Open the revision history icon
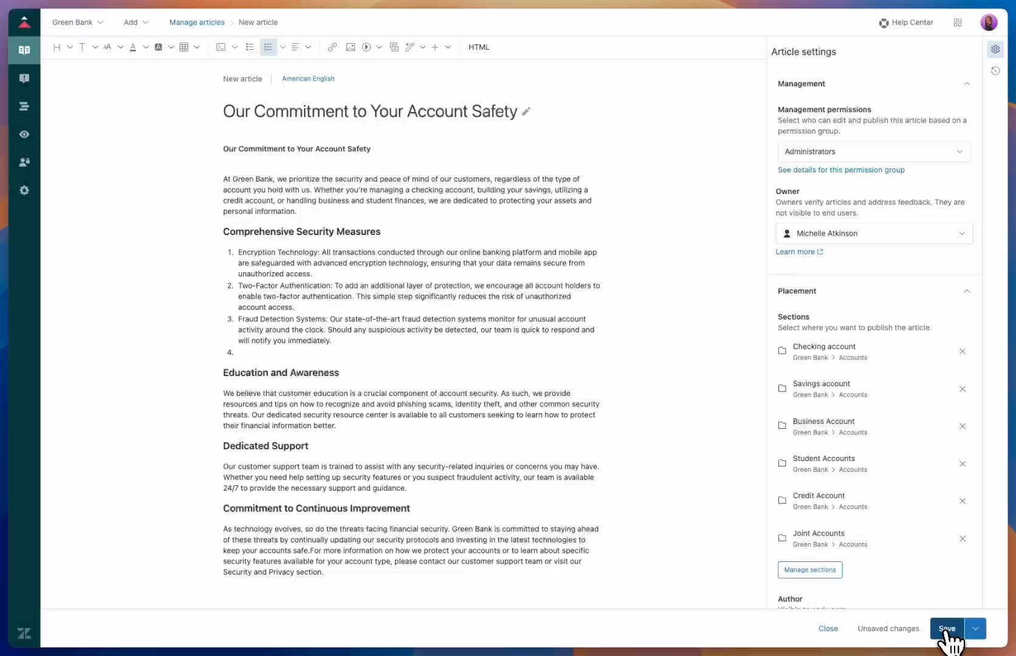Screen dimensions: 1016x656 [x=995, y=71]
